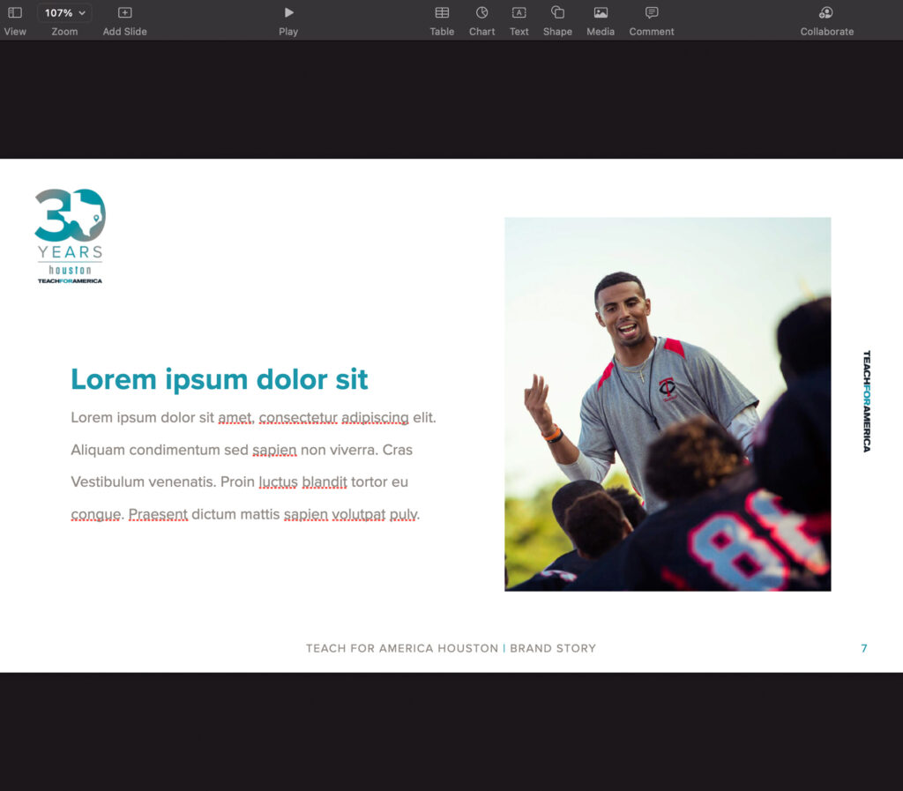Image resolution: width=903 pixels, height=791 pixels.
Task: Click the View options icon
Action: coord(15,12)
